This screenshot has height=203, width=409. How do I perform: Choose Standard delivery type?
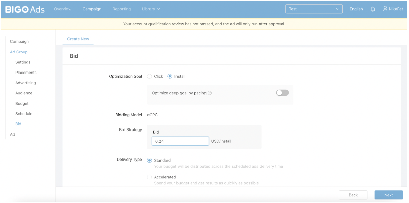tap(149, 160)
